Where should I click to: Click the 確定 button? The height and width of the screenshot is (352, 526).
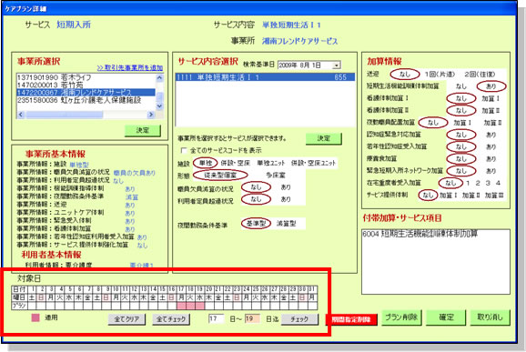point(446,317)
